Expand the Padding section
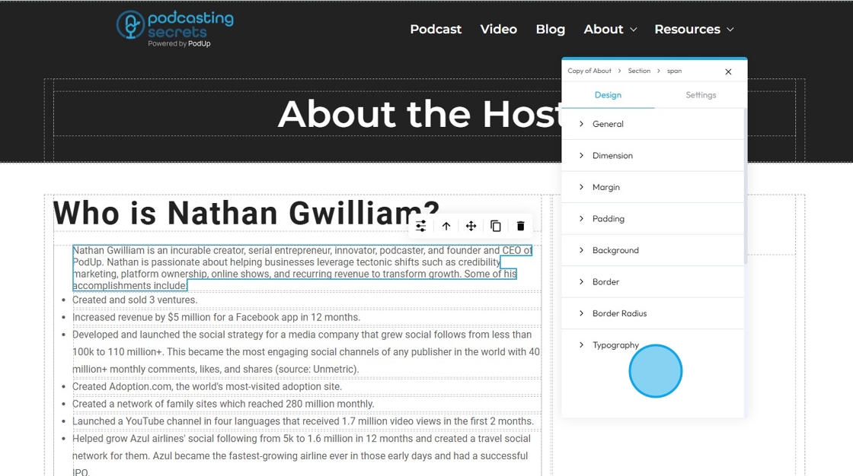The height and width of the screenshot is (476, 853). click(x=653, y=218)
